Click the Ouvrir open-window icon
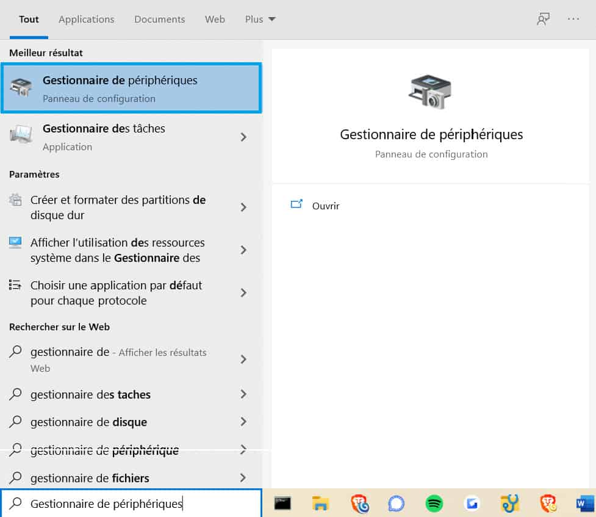The image size is (596, 517). pos(296,204)
